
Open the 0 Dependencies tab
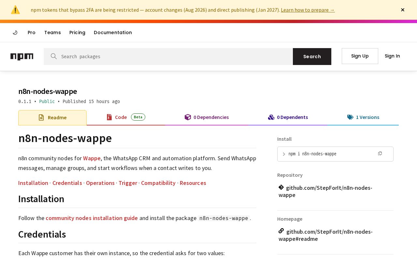tap(207, 117)
